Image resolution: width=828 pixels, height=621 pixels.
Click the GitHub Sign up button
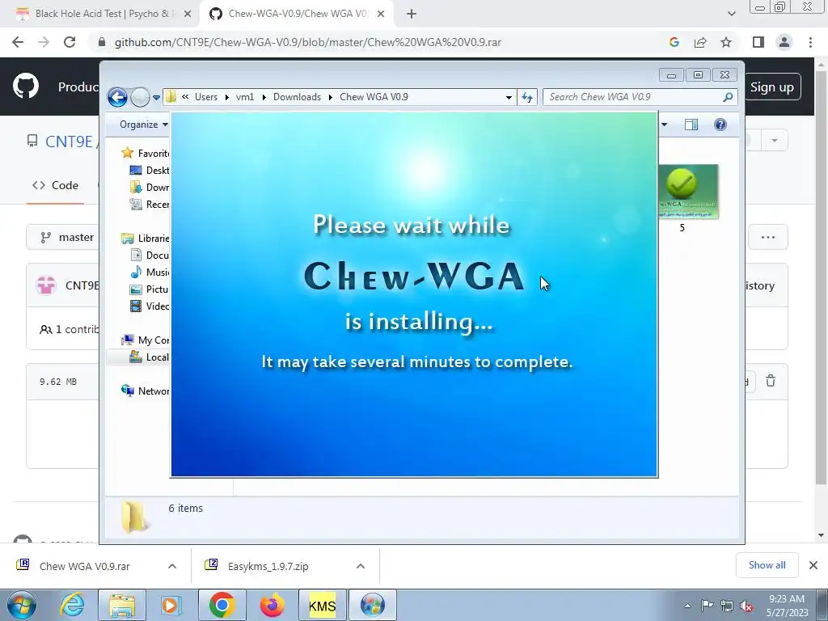click(x=772, y=87)
